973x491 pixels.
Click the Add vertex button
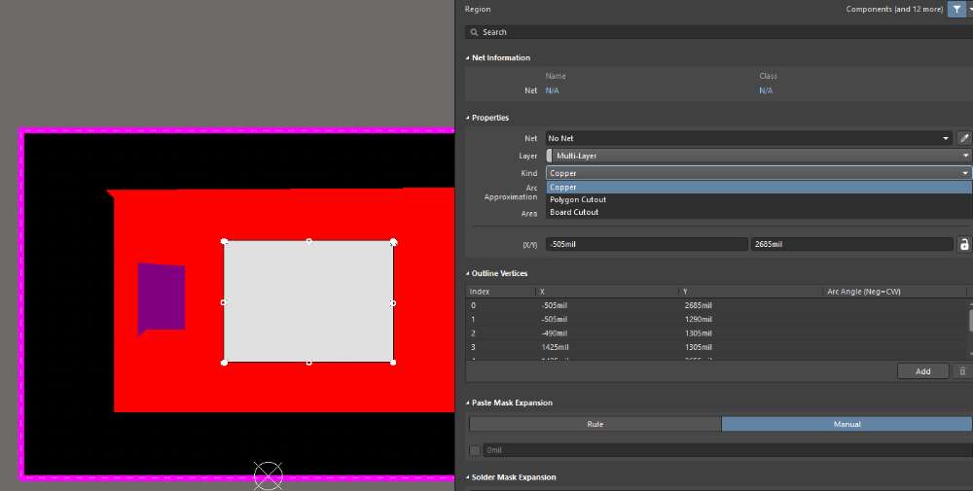point(922,371)
